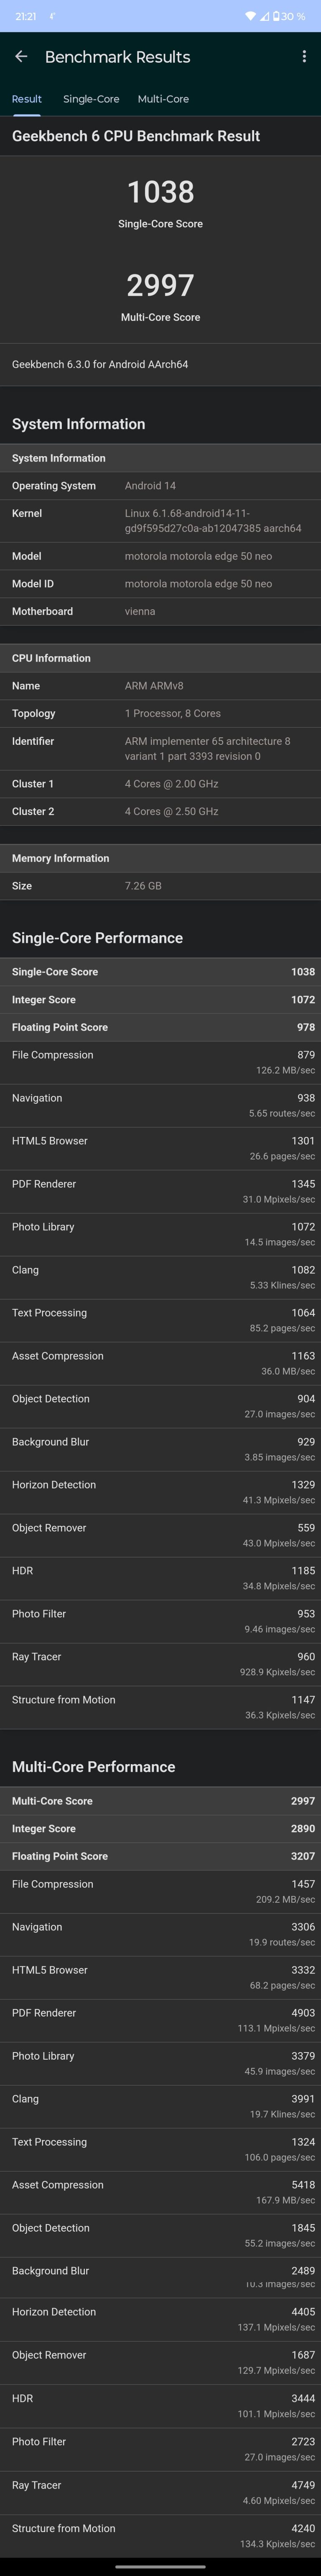Viewport: 321px width, 2576px height.
Task: Tap the CPU Topology row
Action: point(160,713)
